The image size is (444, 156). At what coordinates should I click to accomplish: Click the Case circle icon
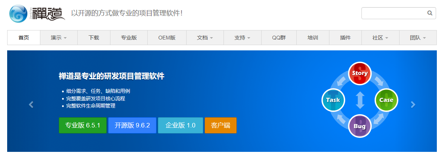(x=386, y=100)
